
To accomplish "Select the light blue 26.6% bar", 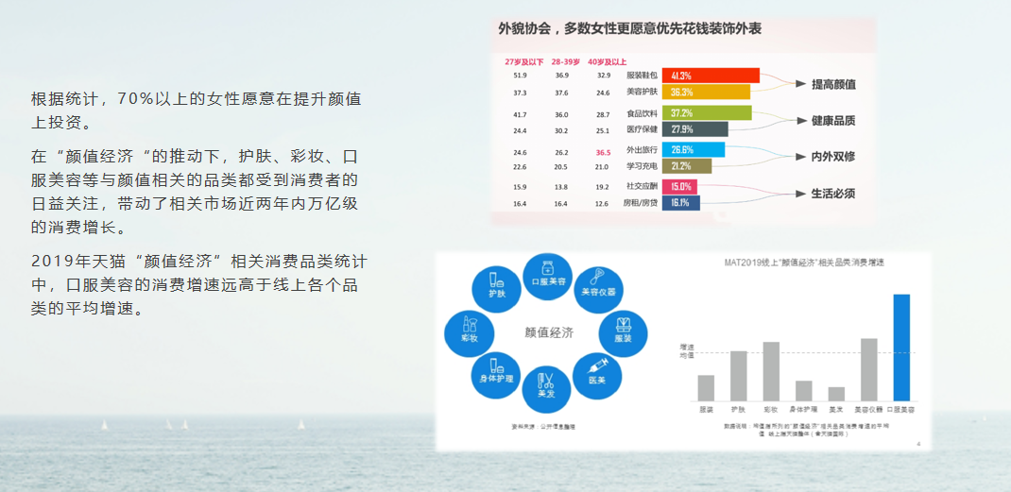I will click(694, 150).
